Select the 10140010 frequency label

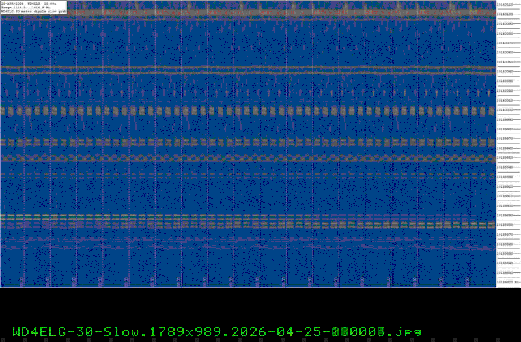(x=504, y=100)
